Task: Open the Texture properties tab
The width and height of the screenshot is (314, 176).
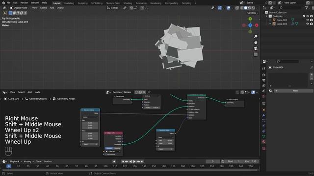Action: click(264, 148)
